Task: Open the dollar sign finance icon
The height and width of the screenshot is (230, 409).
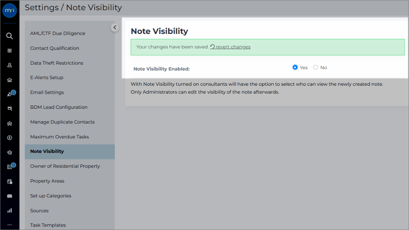Action: [9, 137]
